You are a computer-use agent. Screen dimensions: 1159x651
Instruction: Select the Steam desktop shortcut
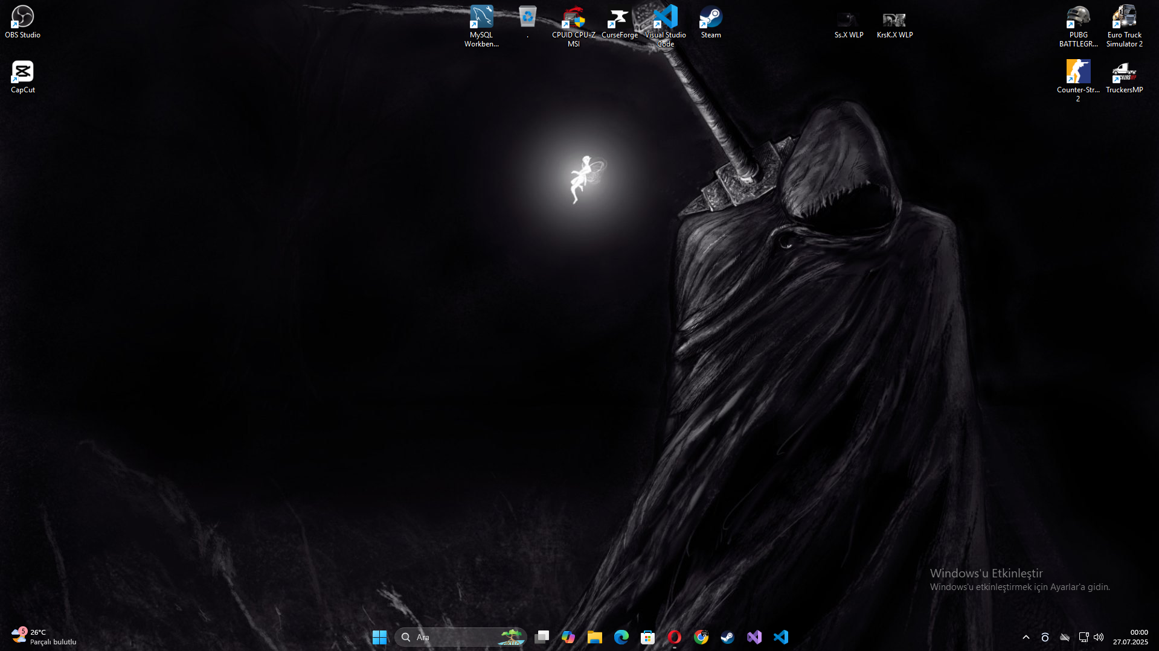[711, 22]
